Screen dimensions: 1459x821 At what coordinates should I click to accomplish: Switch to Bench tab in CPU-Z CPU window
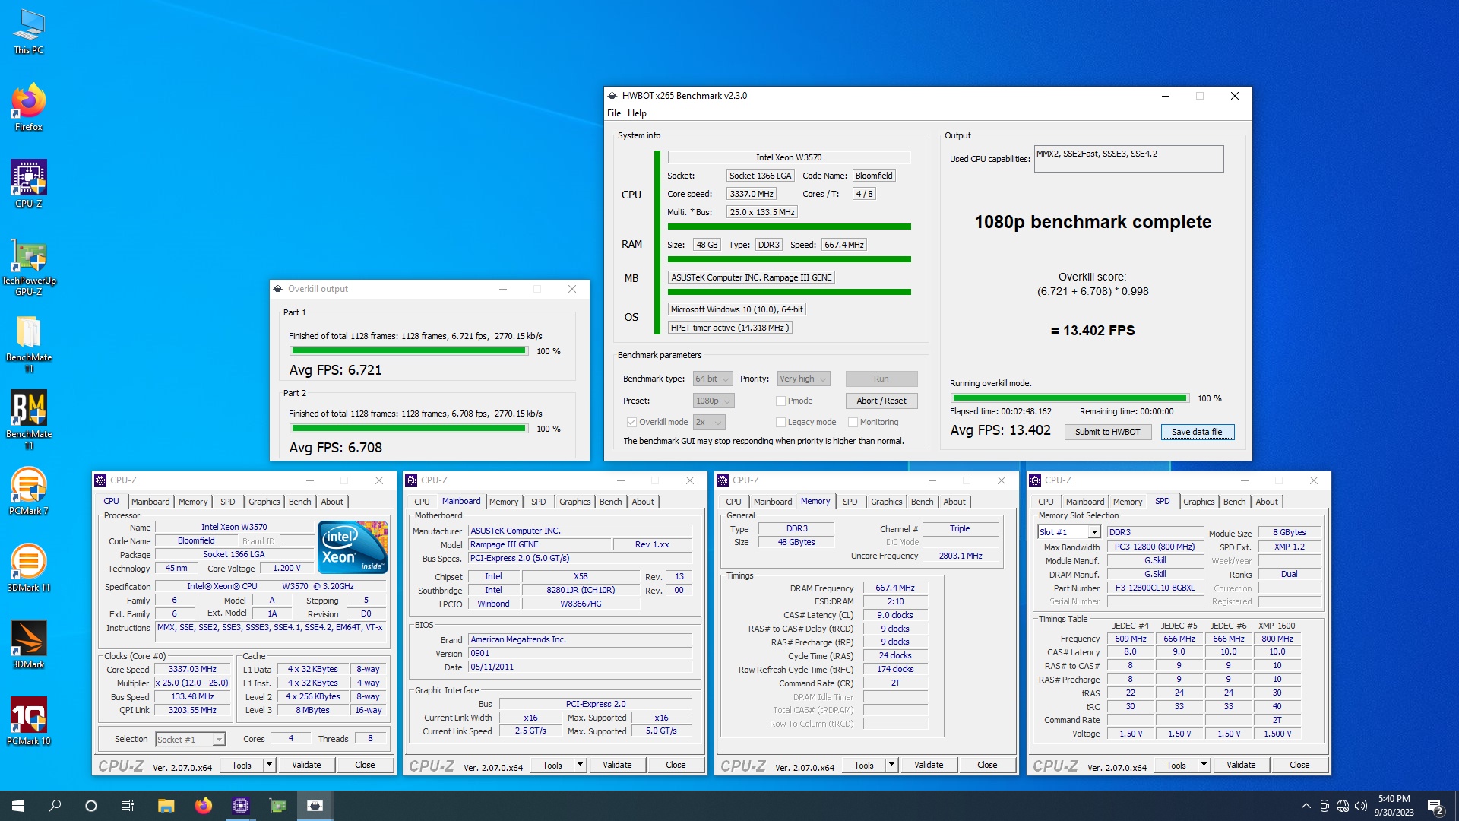(x=300, y=502)
